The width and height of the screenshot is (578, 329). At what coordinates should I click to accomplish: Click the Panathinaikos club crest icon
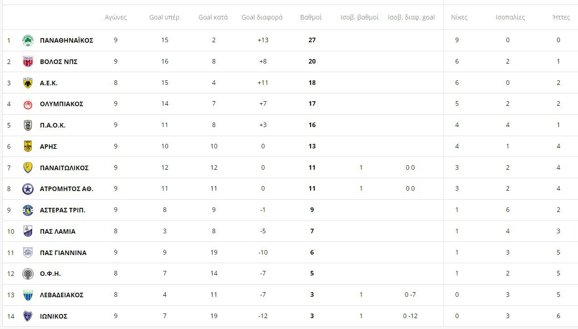(28, 40)
